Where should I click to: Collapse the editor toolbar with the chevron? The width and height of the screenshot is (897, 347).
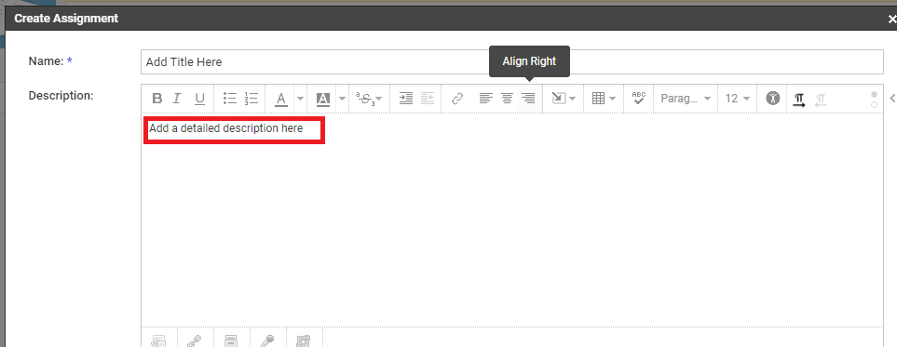point(891,99)
